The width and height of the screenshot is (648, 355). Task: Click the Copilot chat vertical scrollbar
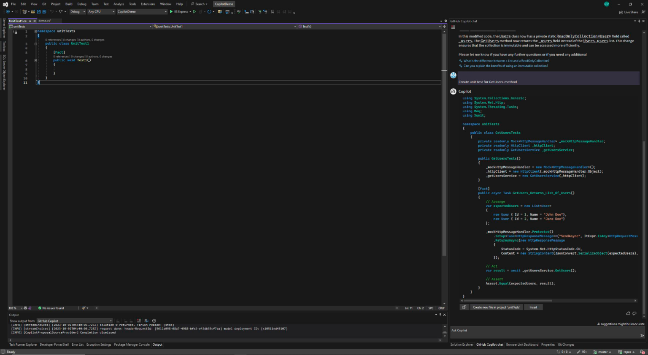pyautogui.click(x=644, y=228)
